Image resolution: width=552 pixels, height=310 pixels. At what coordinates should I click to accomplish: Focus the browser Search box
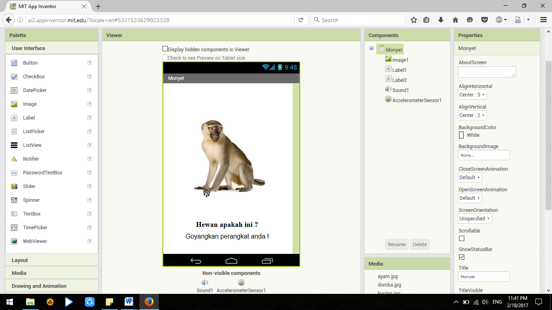(358, 20)
